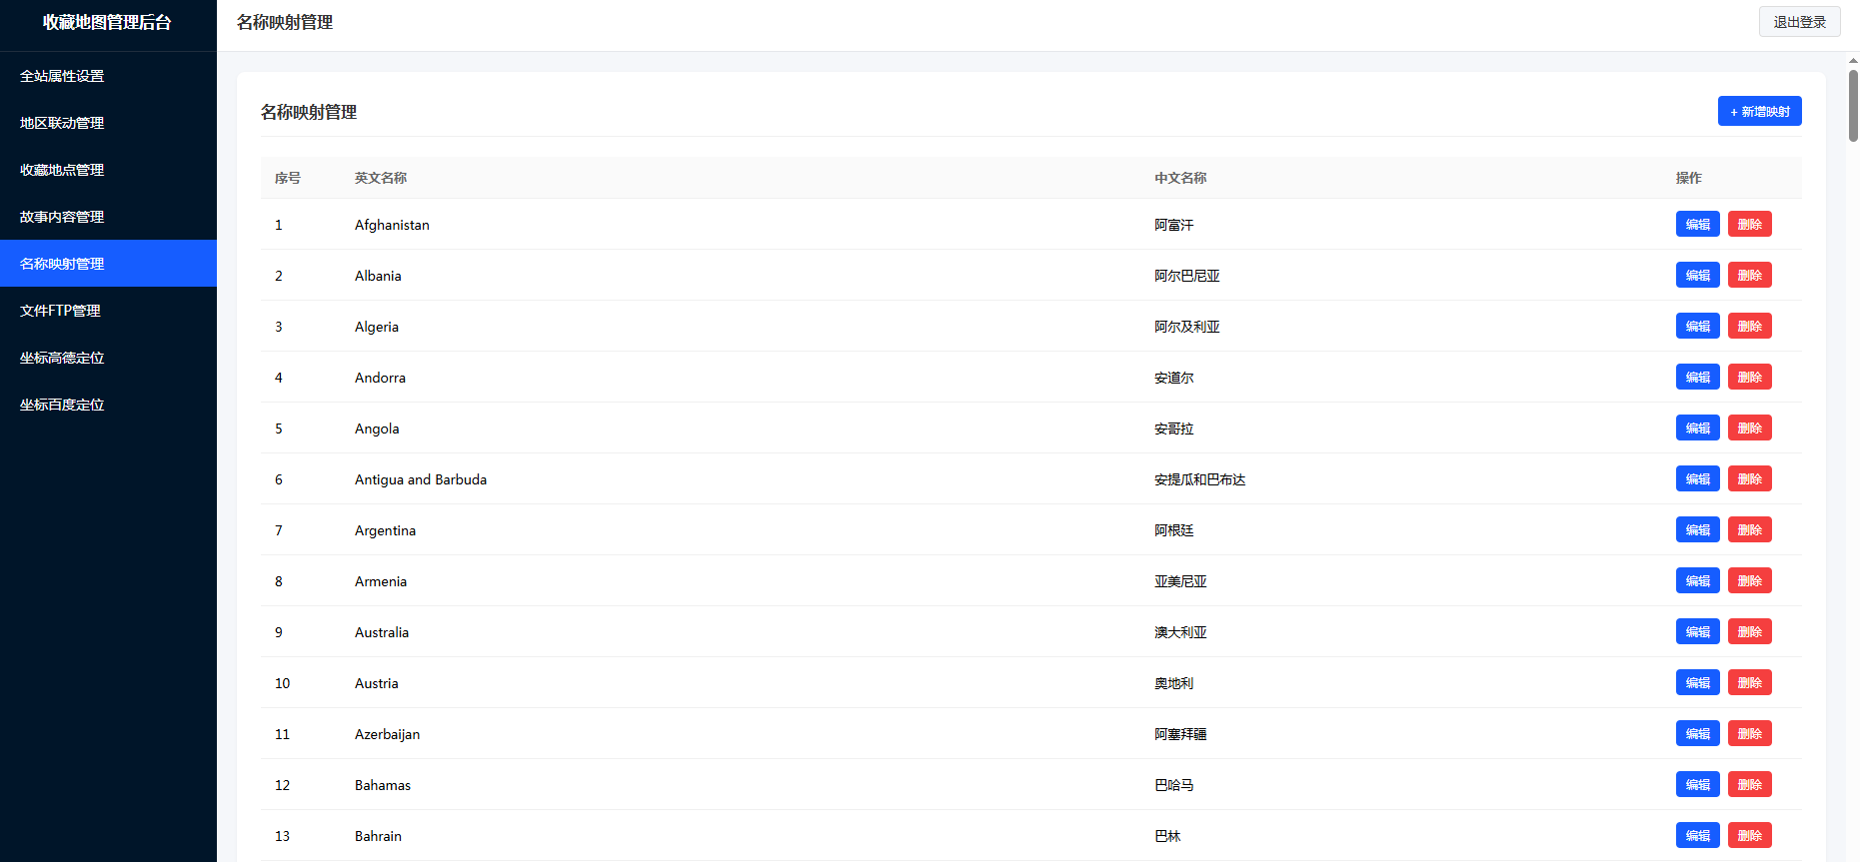Click the page scrollbar thumb

click(x=1853, y=105)
